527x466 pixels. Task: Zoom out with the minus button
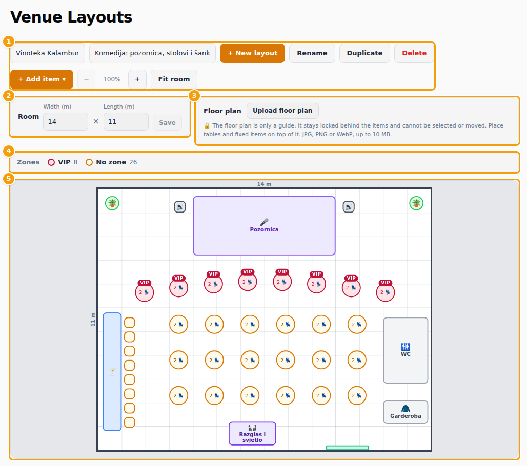pos(86,79)
